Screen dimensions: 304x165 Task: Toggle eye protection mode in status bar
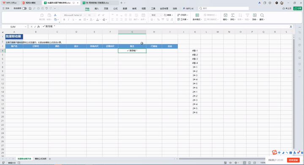click(x=231, y=163)
